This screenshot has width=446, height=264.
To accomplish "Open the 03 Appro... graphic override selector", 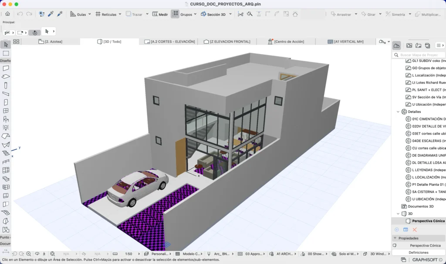I will pos(251,254).
